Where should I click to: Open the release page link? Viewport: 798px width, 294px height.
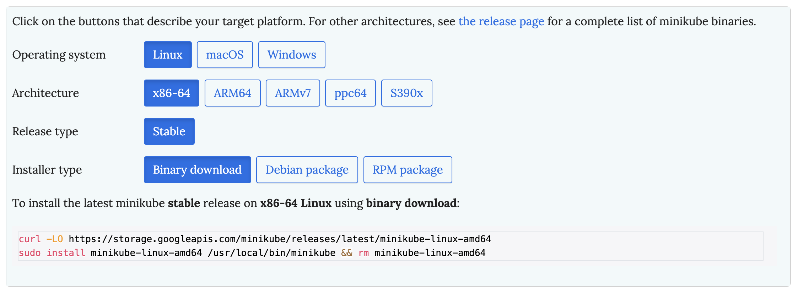pos(501,21)
